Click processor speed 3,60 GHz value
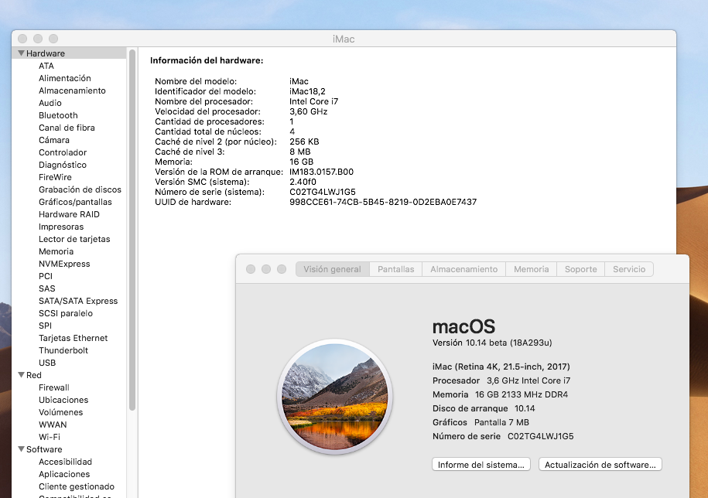This screenshot has width=708, height=498. click(x=309, y=111)
